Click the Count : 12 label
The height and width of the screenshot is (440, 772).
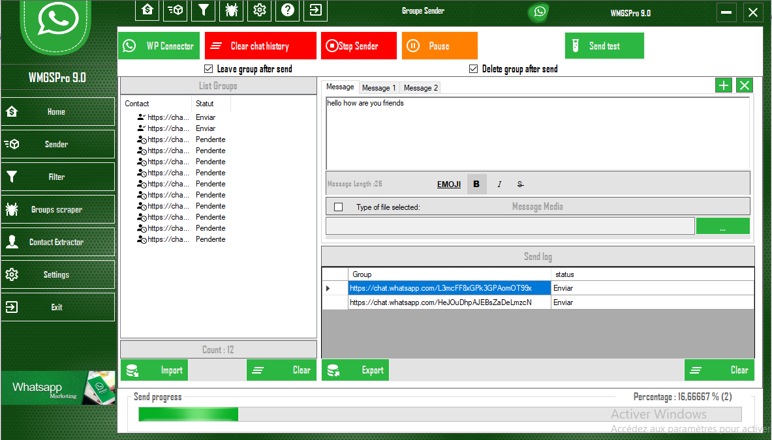tap(218, 349)
